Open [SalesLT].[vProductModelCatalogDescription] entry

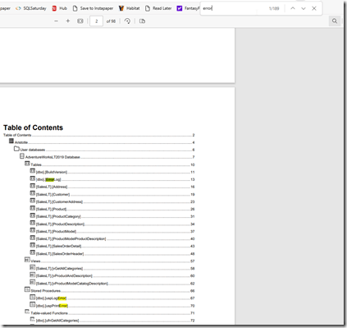[72, 284]
